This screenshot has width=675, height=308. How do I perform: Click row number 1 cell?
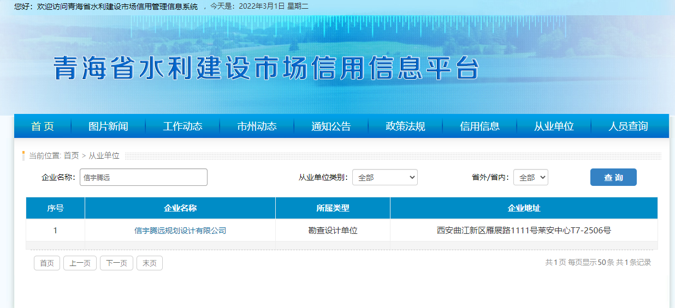[55, 231]
